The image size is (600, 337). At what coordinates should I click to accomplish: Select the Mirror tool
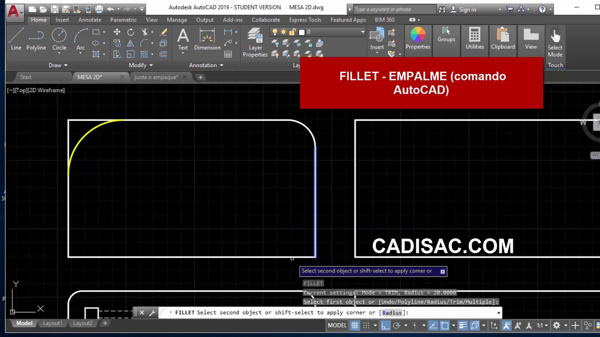131,44
